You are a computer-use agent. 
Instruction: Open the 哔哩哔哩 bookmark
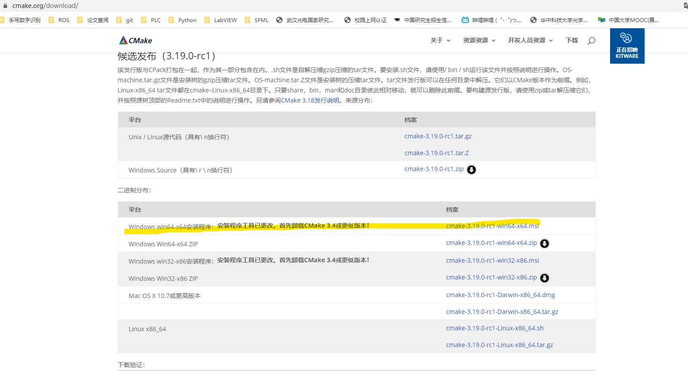pyautogui.click(x=491, y=20)
